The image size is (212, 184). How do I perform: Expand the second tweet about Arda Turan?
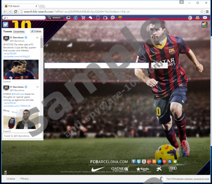click(7, 131)
